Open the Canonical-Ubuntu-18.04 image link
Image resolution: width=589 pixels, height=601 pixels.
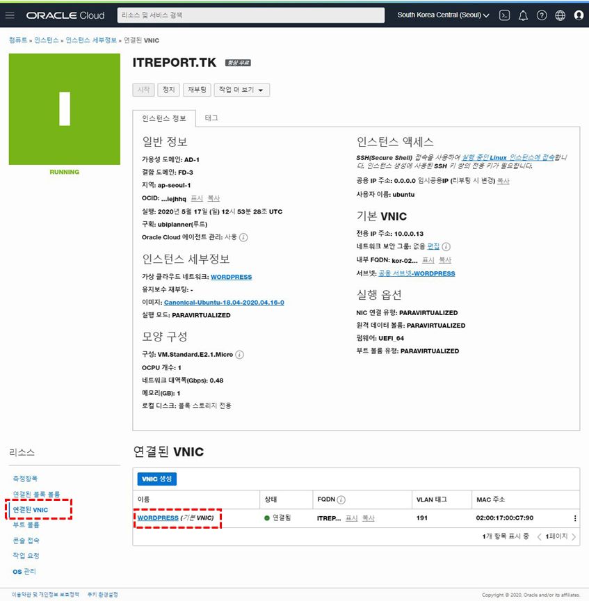(224, 303)
